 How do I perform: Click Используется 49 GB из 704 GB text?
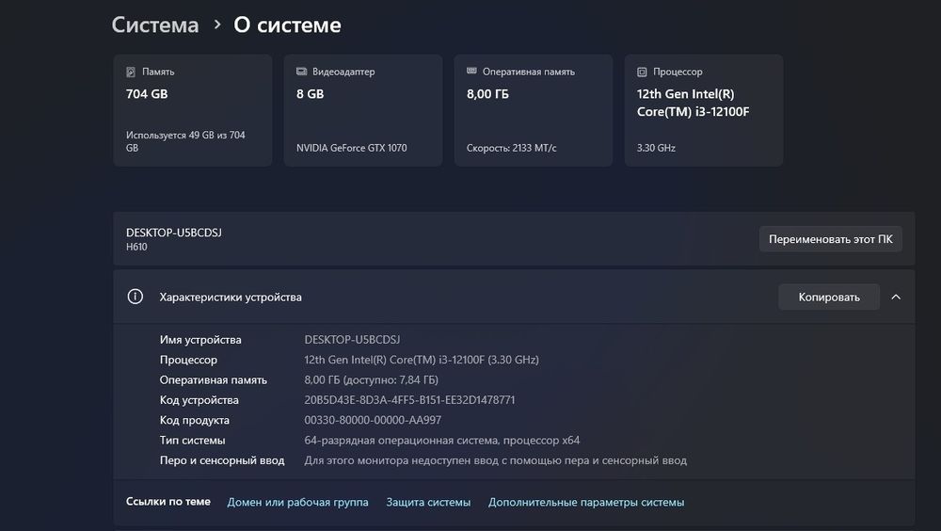(x=185, y=141)
